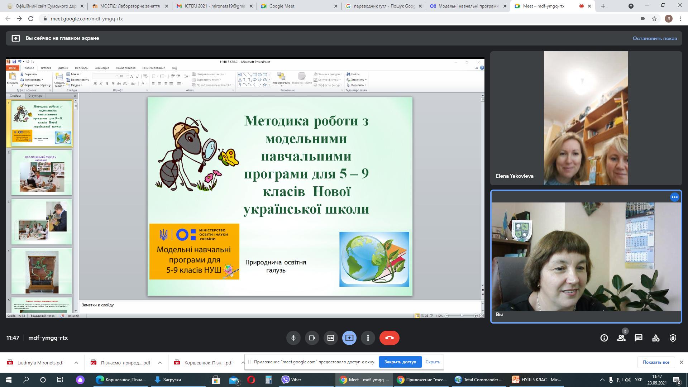Toggle closed captions
This screenshot has width=688, height=387.
pyautogui.click(x=331, y=338)
